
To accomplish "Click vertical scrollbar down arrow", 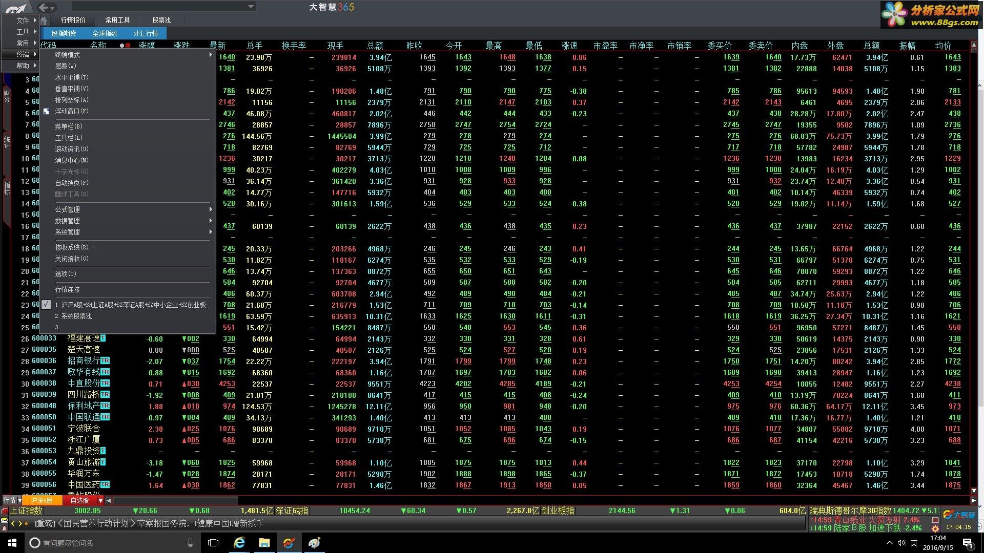I will (x=973, y=491).
